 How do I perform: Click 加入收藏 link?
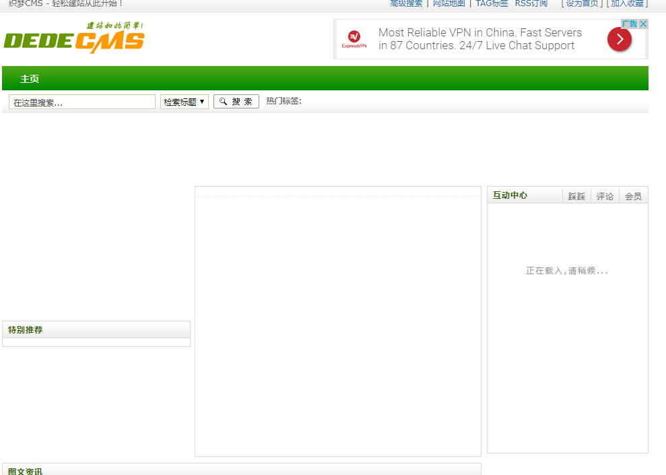(628, 4)
